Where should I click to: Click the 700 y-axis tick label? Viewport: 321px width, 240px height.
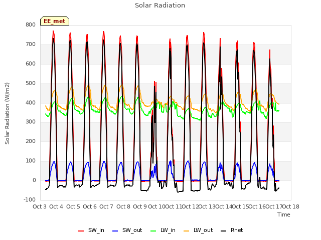(31, 44)
